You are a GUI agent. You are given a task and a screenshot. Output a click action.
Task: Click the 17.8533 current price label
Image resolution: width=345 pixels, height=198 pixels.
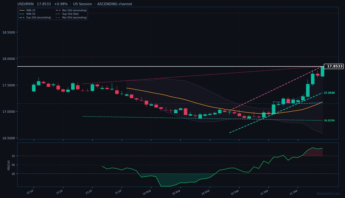(334, 66)
